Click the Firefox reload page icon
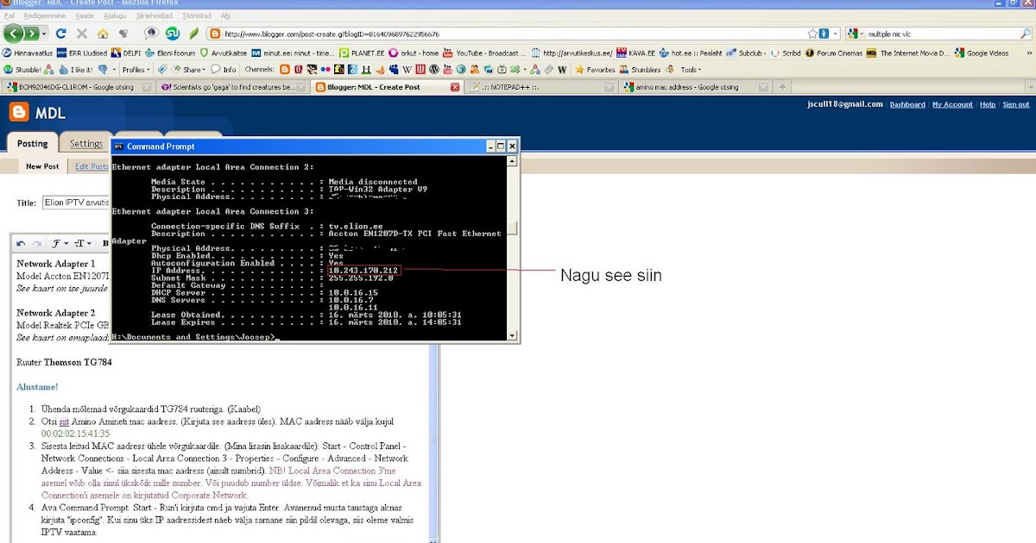 pyautogui.click(x=60, y=34)
